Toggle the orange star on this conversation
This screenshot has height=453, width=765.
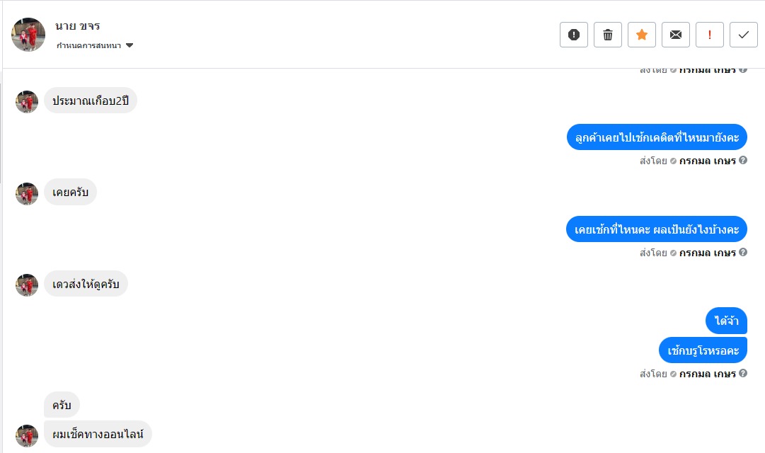(x=642, y=35)
